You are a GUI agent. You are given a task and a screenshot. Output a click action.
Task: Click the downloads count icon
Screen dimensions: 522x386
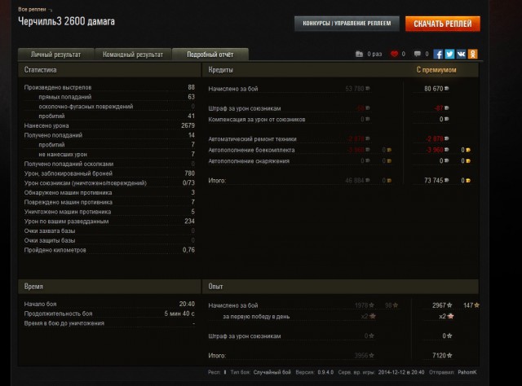[359, 54]
